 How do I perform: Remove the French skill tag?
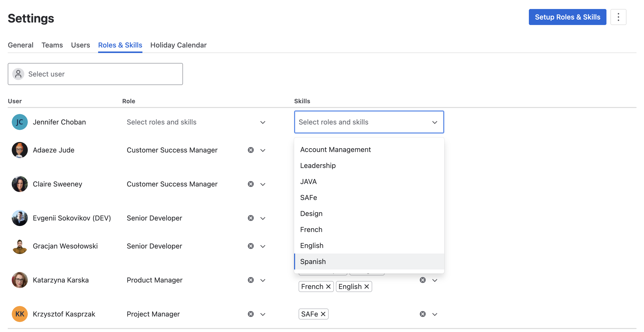[328, 286]
